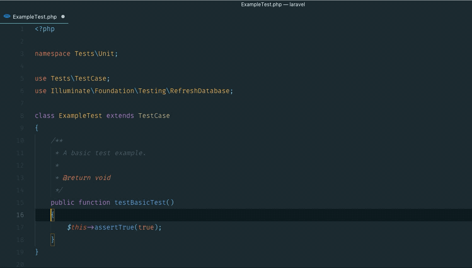Place cursor on the <?php opening tag
472x268 pixels.
[x=45, y=29]
